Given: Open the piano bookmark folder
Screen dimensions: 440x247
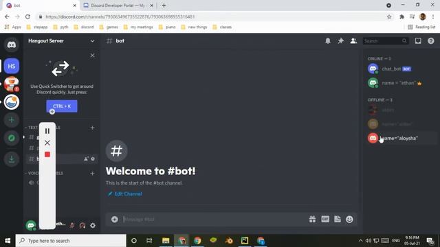Looking at the screenshot, I should coord(167,27).
